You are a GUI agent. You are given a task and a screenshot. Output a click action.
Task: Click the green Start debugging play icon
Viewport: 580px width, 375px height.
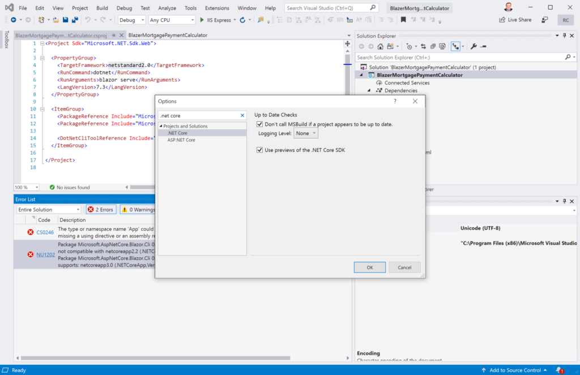202,20
